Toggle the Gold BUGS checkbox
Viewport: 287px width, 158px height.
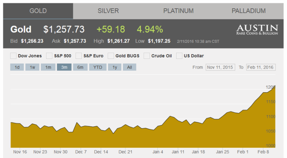point(111,56)
